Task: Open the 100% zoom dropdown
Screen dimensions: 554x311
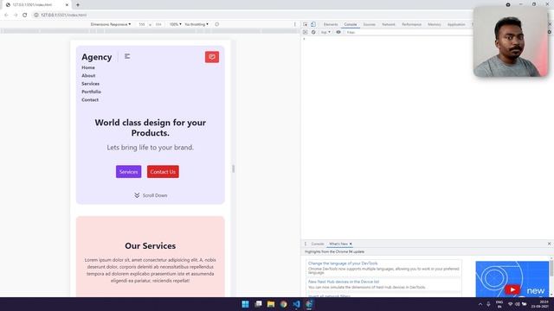Action: coord(175,24)
